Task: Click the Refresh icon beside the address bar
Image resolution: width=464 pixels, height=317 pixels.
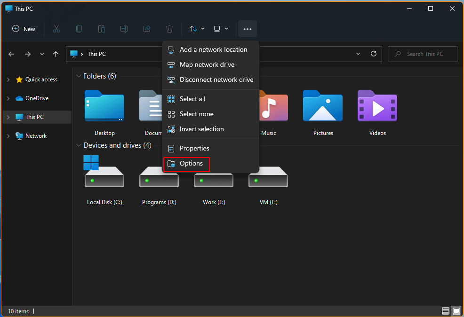Action: click(374, 54)
